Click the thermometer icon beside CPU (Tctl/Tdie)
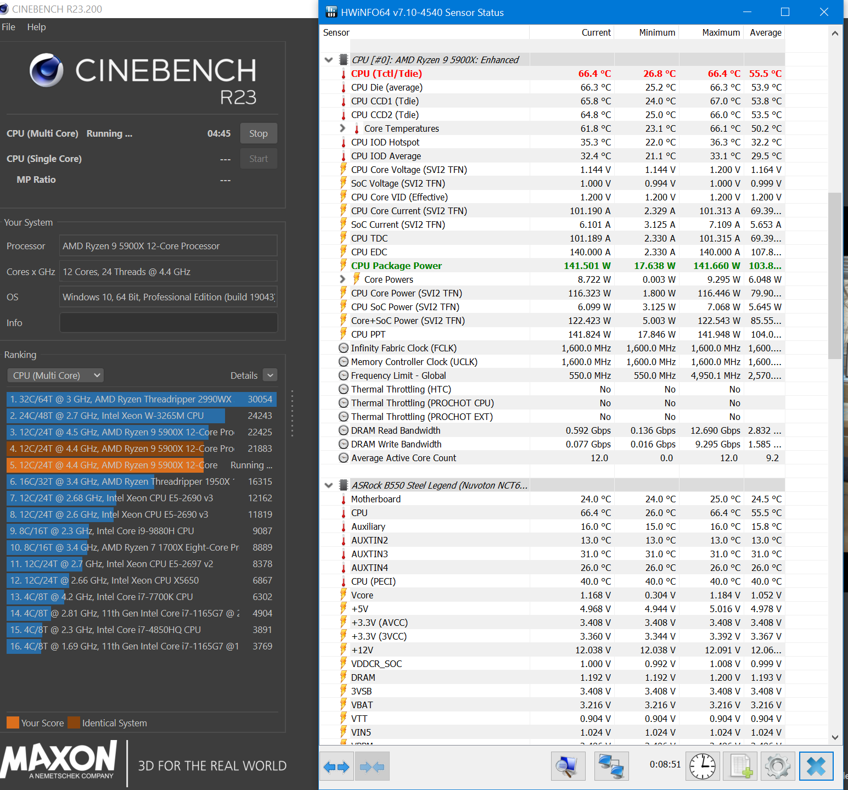848x790 pixels. 344,74
